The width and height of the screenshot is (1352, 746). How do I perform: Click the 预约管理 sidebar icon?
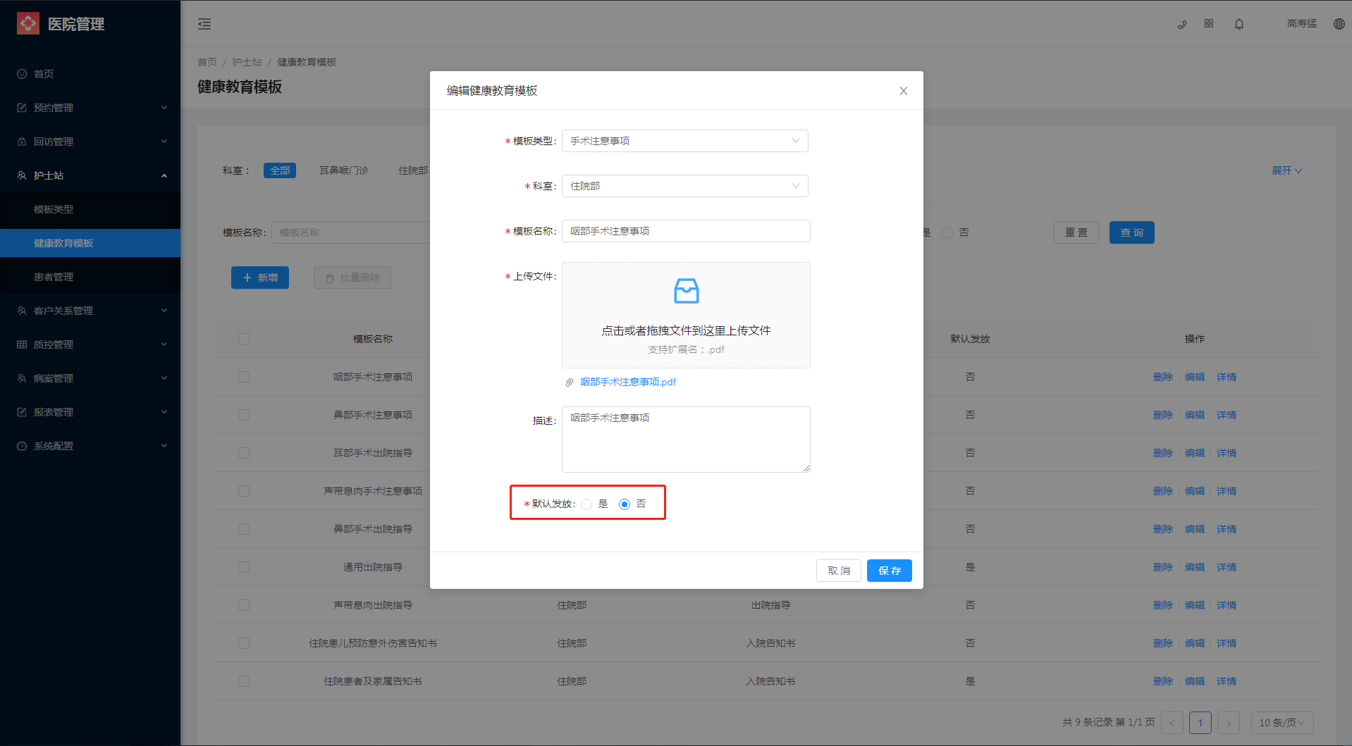(22, 108)
